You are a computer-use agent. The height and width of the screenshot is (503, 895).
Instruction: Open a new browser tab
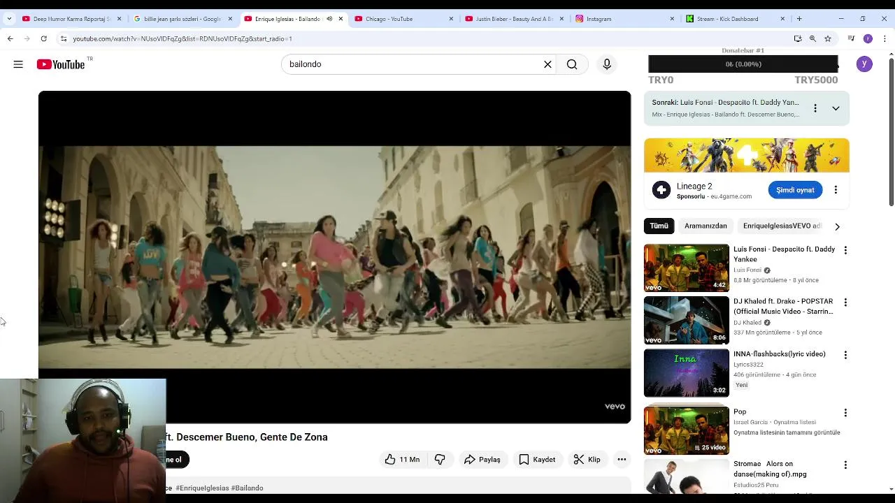[799, 19]
